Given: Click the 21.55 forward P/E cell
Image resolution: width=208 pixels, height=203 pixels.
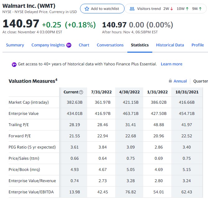Looking at the screenshot, I should pos(74,136).
